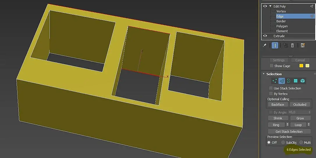Screen dimensions: 316x158
Task: Select Preview Selection SubObj radio
Action: point(283,142)
